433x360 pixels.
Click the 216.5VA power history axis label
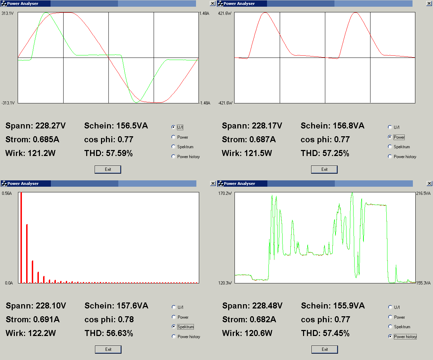click(x=423, y=193)
